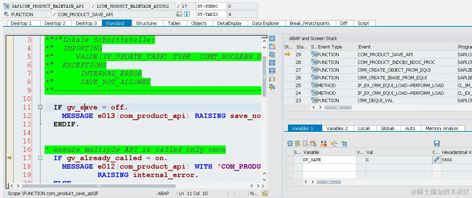The image size is (472, 198).
Task: Open the Diff tab
Action: coord(344,23)
